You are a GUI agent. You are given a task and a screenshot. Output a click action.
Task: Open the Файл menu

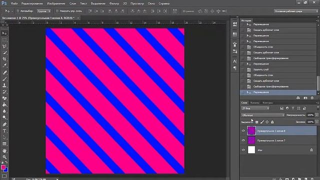coord(14,3)
